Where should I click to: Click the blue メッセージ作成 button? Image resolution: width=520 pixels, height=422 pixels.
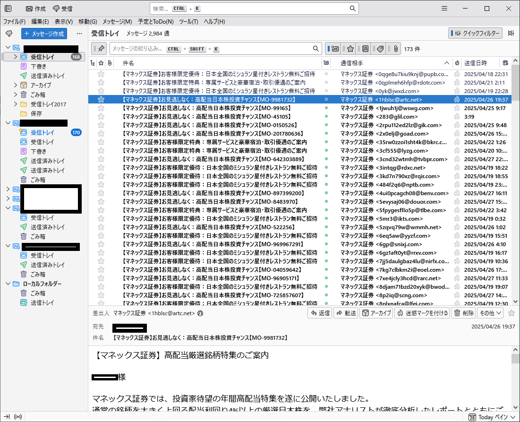[44, 34]
